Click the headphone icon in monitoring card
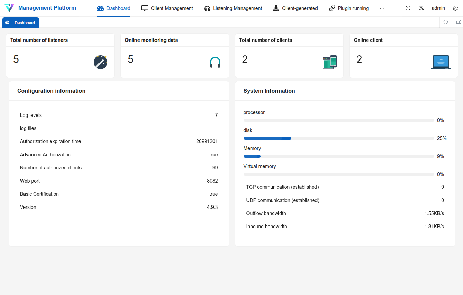The image size is (463, 295). [x=215, y=62]
